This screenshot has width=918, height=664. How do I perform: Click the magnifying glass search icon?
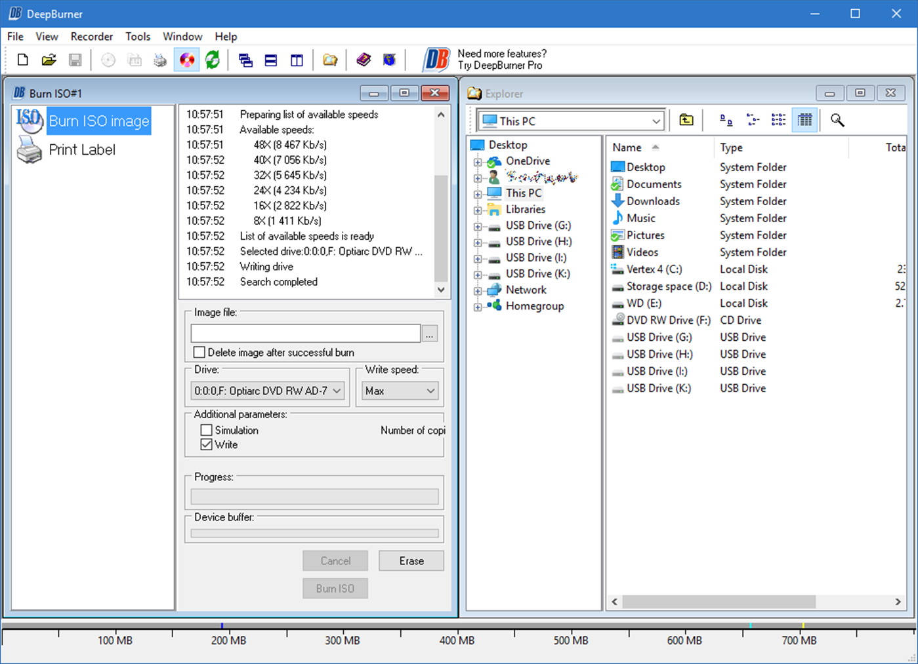(837, 120)
